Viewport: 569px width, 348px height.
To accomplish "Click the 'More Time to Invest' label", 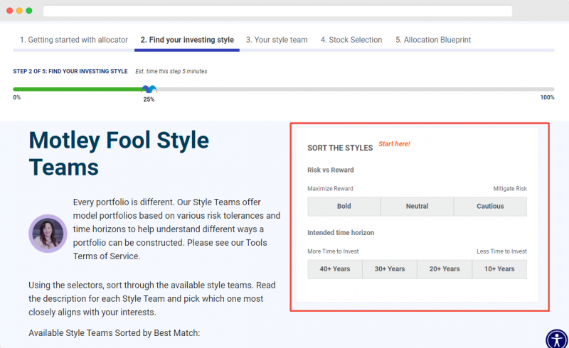I will pos(333,251).
